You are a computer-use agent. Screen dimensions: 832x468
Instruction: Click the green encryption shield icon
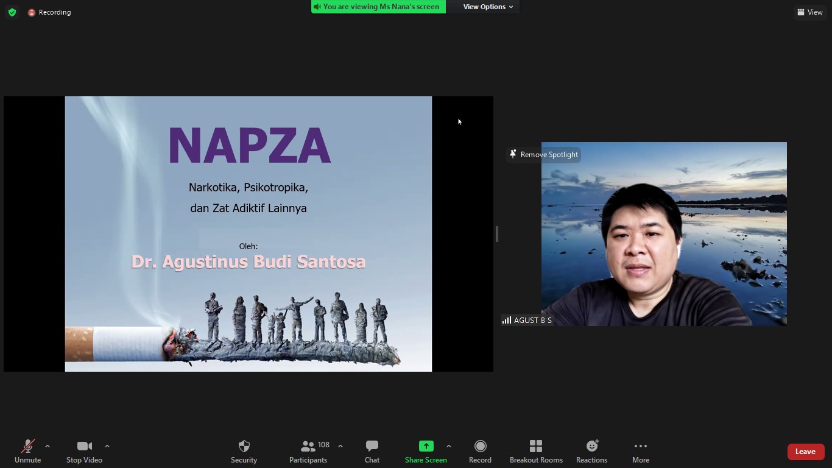(x=12, y=12)
